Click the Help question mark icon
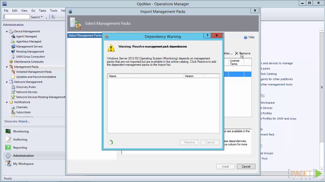Screen dimensions: 325x182 click(x=246, y=37)
